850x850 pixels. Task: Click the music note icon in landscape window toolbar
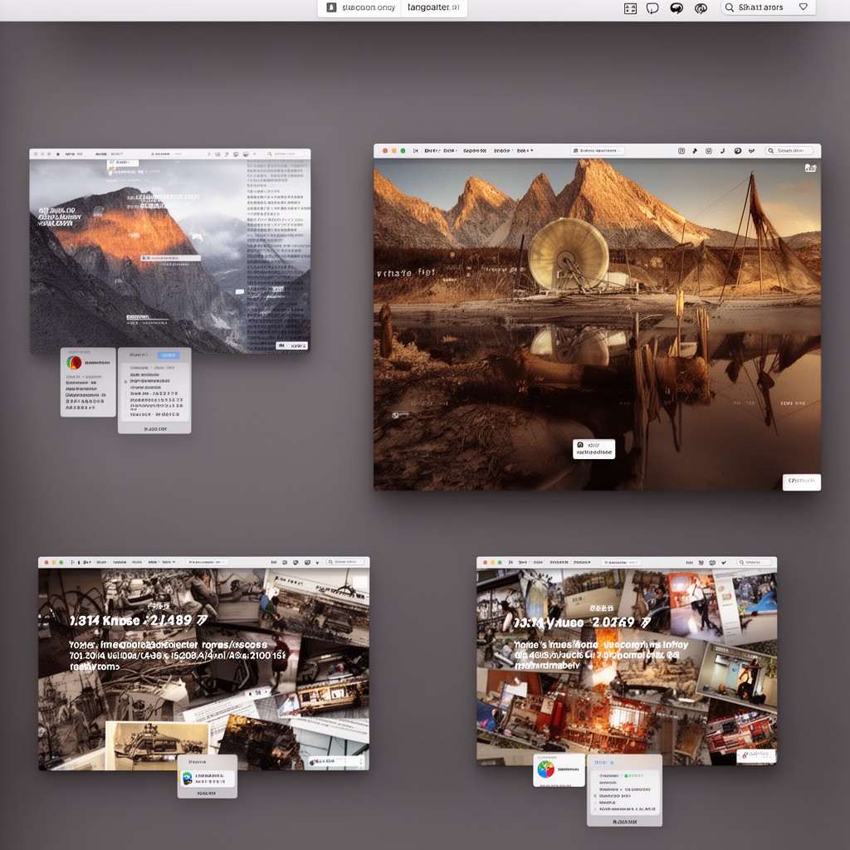tap(723, 151)
